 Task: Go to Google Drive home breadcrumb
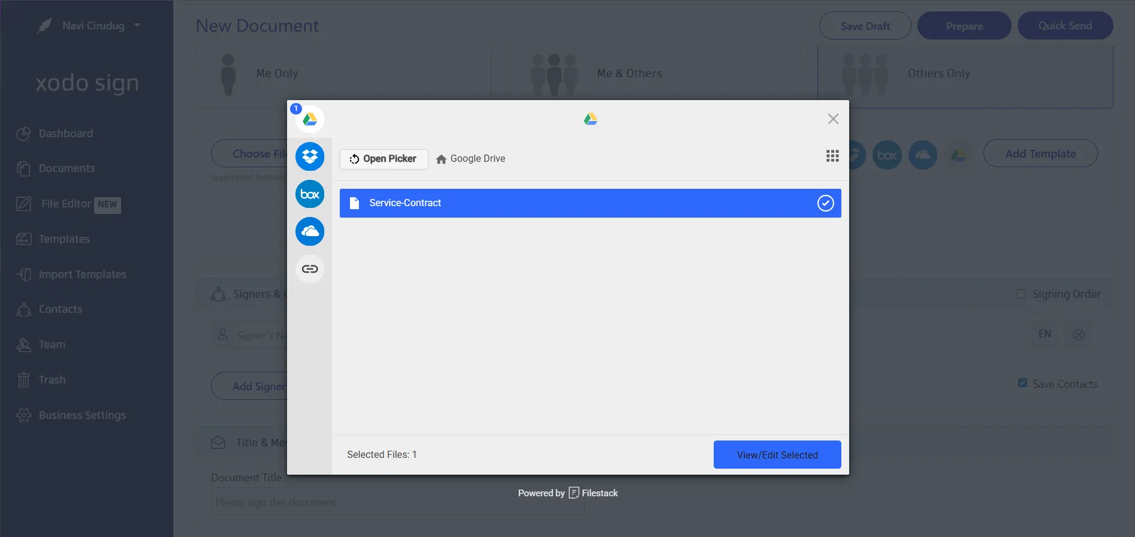pos(471,159)
